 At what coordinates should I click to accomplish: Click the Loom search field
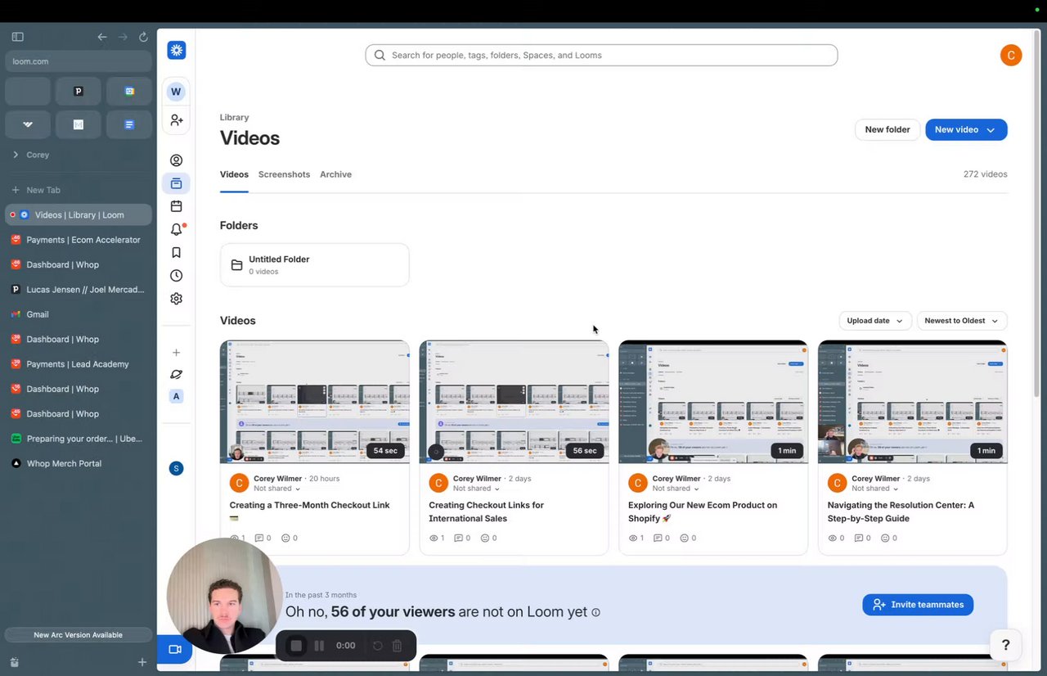point(601,55)
